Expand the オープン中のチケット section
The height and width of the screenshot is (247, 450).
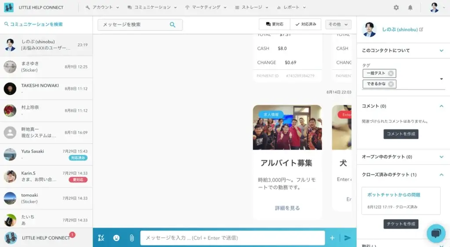pos(441,157)
